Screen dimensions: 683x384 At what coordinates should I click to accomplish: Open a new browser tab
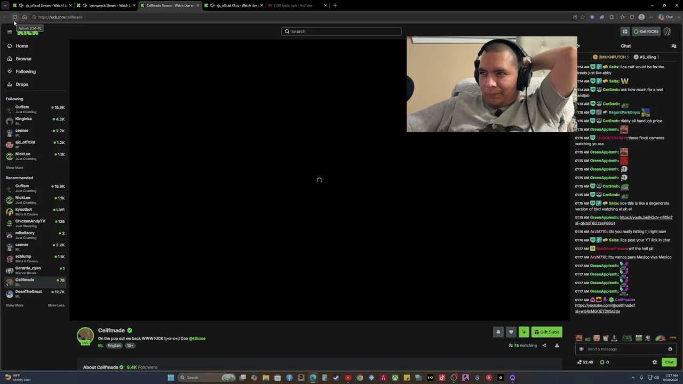(335, 5)
